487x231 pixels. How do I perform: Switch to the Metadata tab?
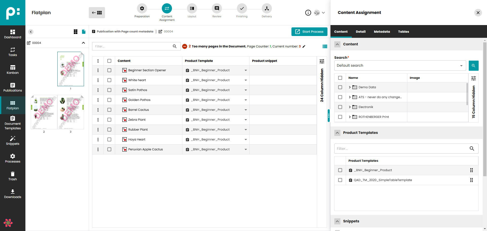click(382, 32)
